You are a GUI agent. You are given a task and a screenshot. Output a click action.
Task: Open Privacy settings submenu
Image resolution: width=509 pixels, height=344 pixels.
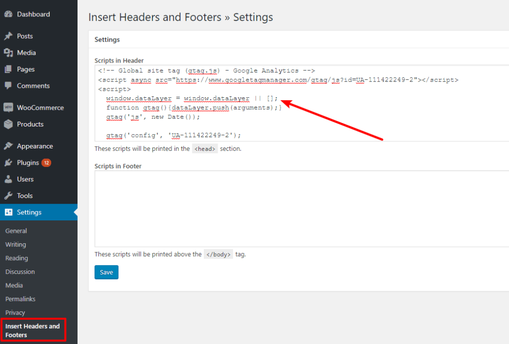[x=15, y=313]
